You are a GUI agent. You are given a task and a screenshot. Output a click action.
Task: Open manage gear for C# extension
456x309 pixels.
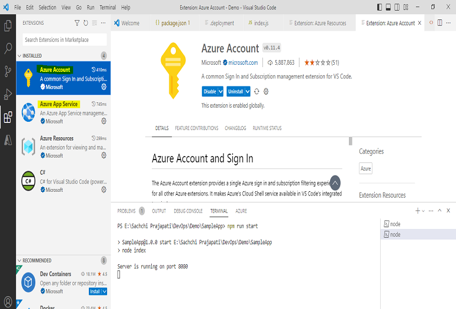tap(104, 190)
